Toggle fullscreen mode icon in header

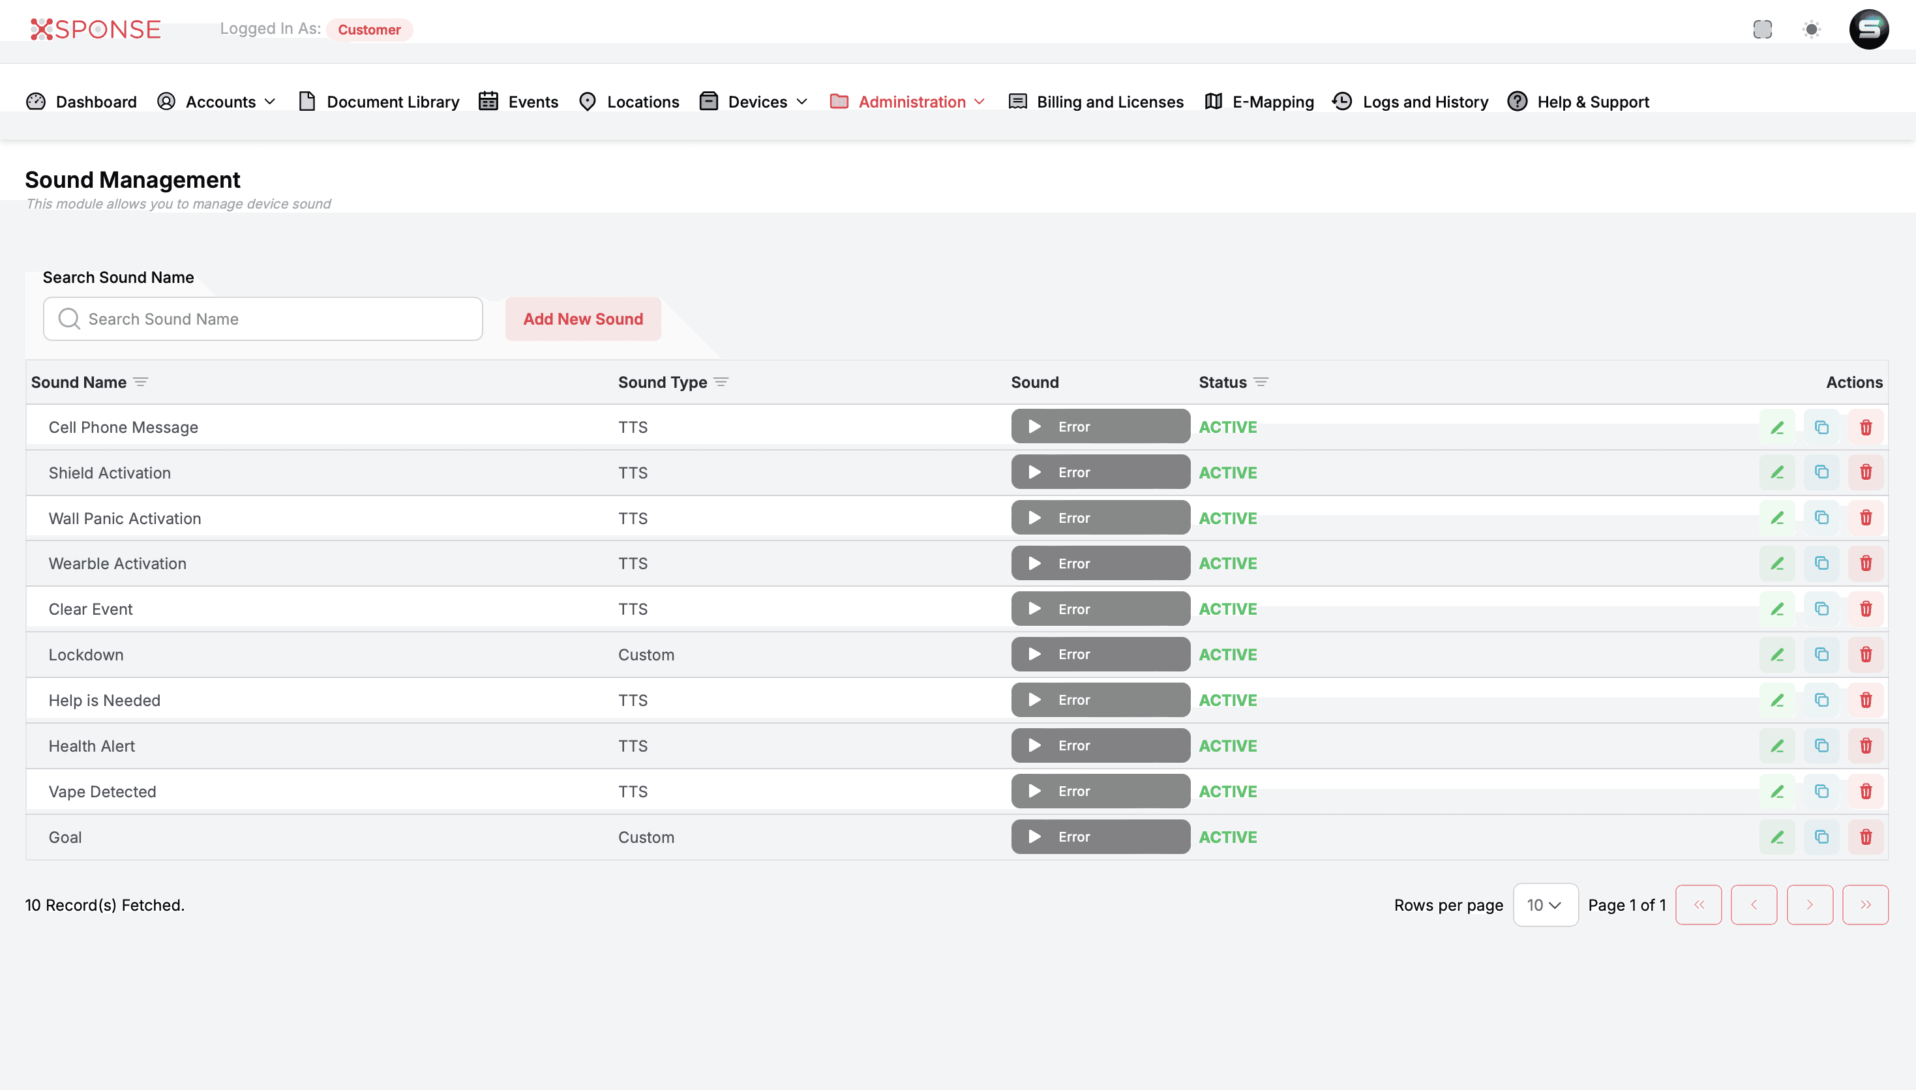point(1763,29)
